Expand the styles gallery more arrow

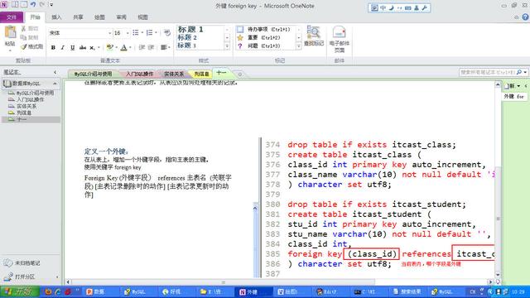227,46
